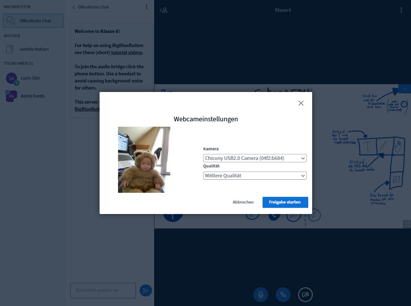
Task: Click Freigabe starten button
Action: [285, 202]
